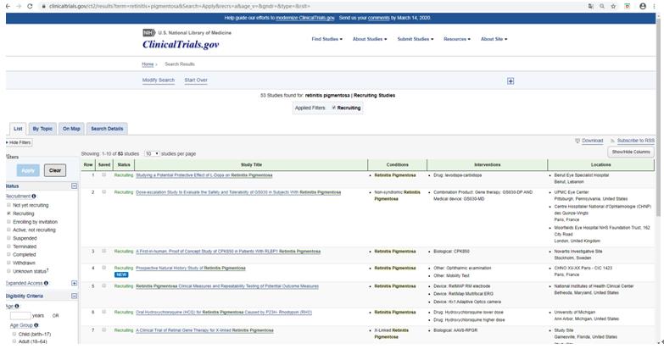Click the age years input field

[20, 316]
